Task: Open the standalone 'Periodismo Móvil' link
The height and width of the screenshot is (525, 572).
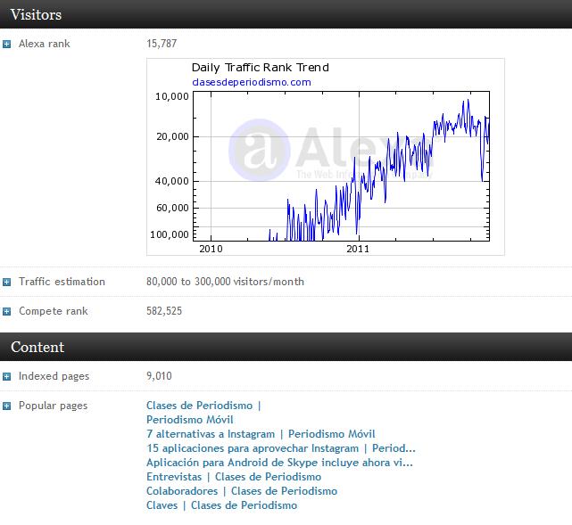Action: tap(189, 420)
